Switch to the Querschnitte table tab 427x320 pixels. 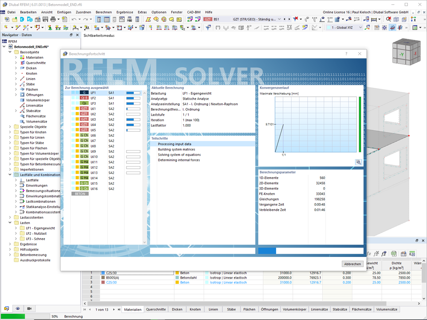pos(156,310)
